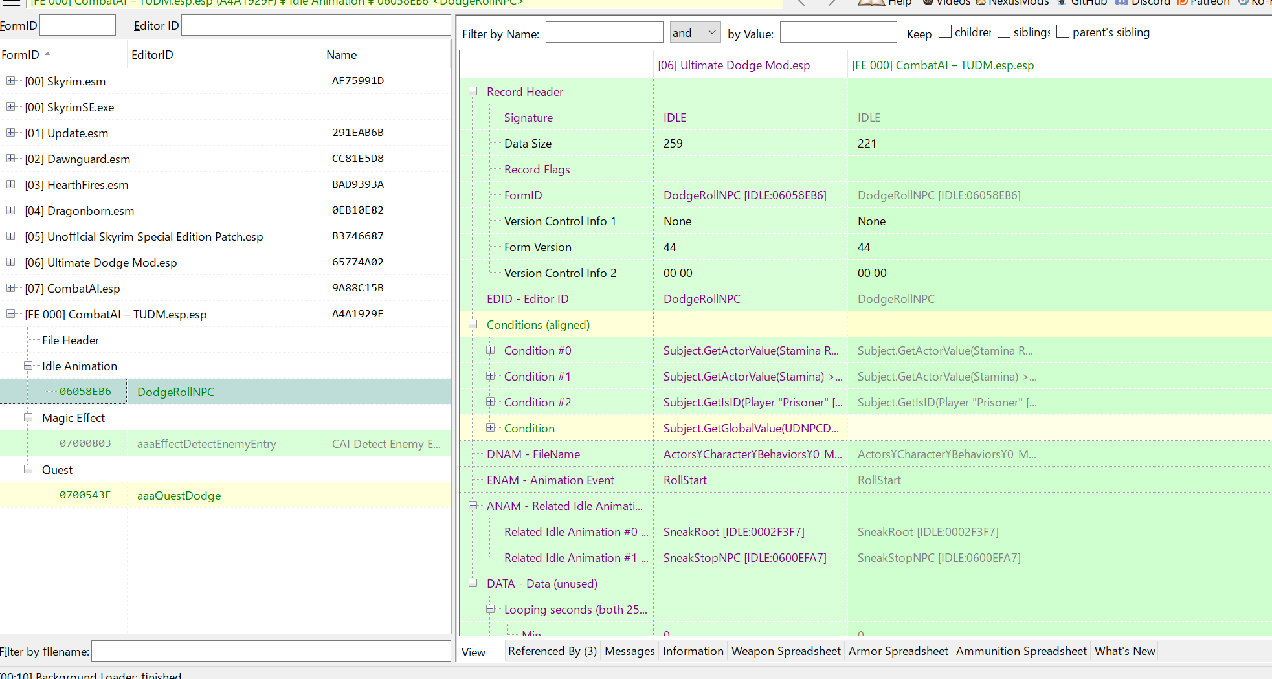The width and height of the screenshot is (1272, 679).
Task: Collapse the Magic Effect group
Action: coord(28,417)
